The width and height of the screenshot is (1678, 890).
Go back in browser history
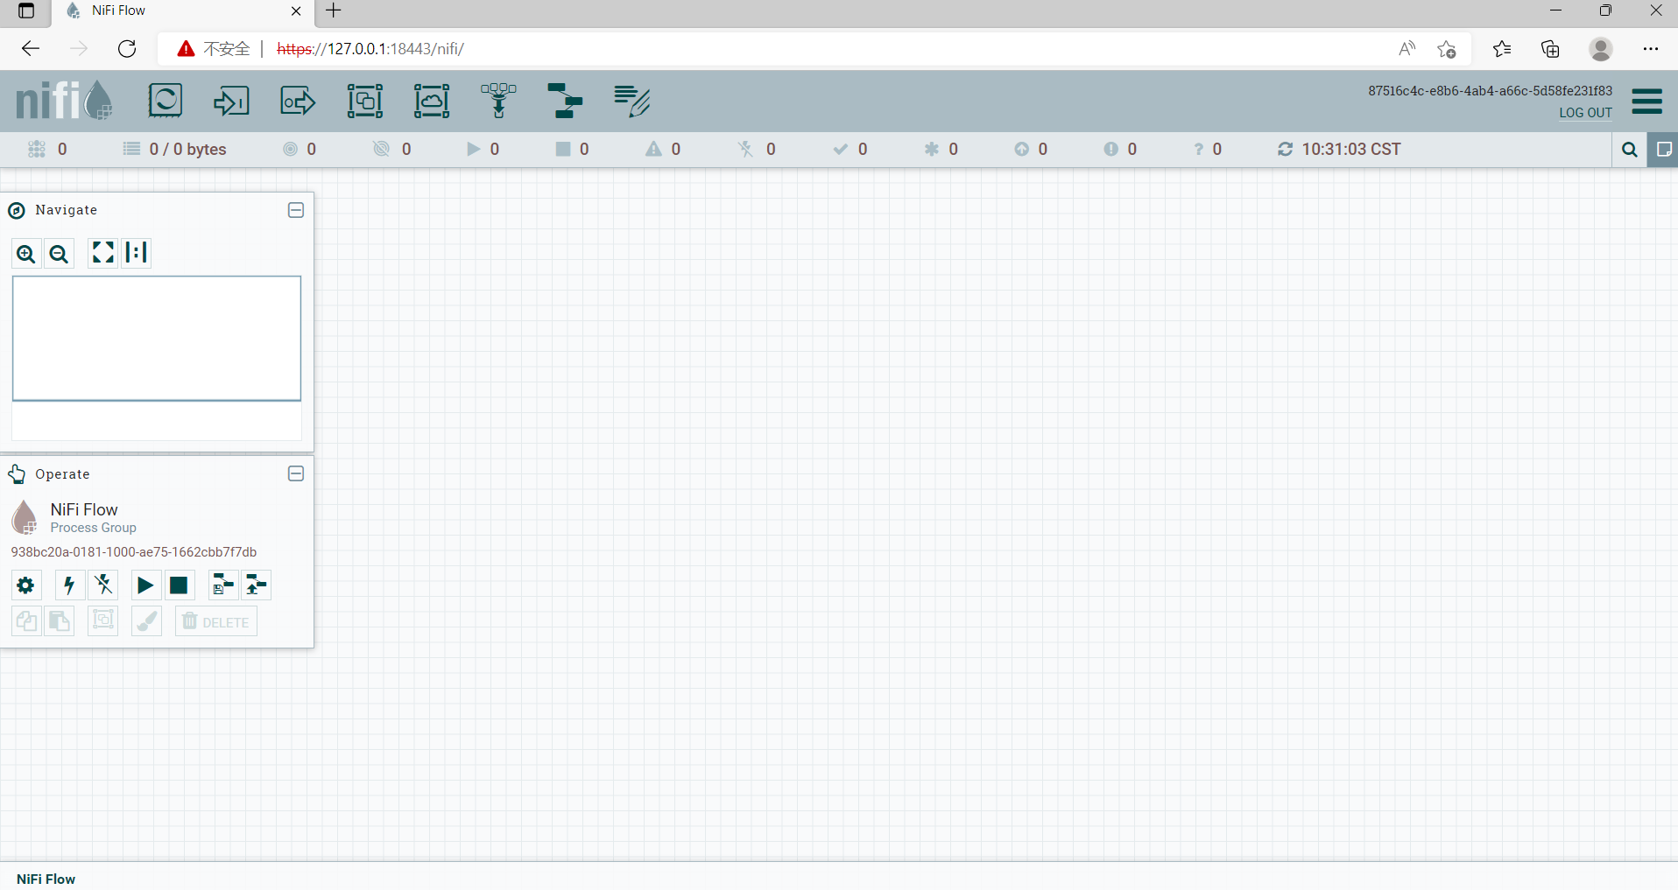(x=31, y=49)
